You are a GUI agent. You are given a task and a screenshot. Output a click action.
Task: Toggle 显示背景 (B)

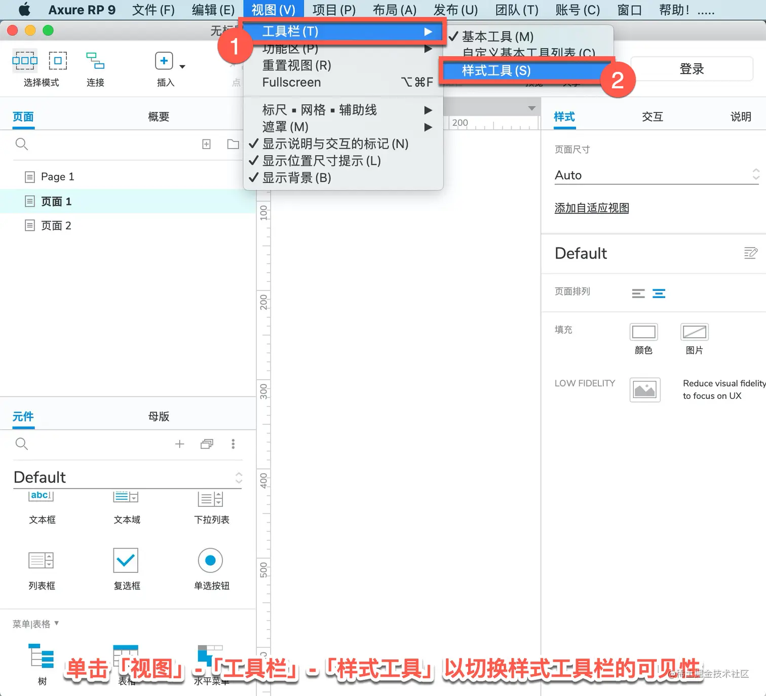[x=343, y=178]
